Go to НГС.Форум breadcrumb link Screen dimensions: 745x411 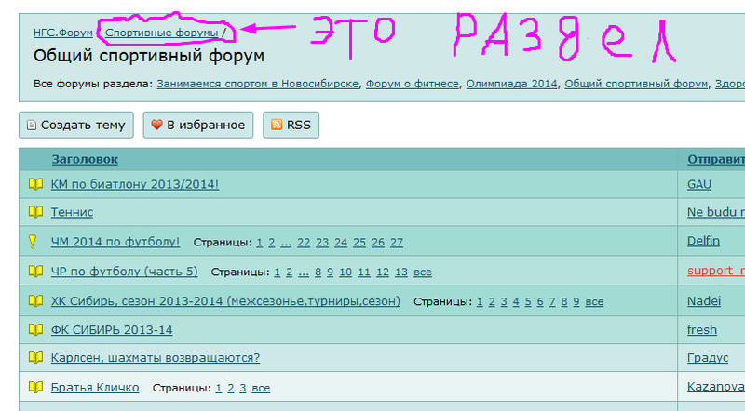pos(63,33)
